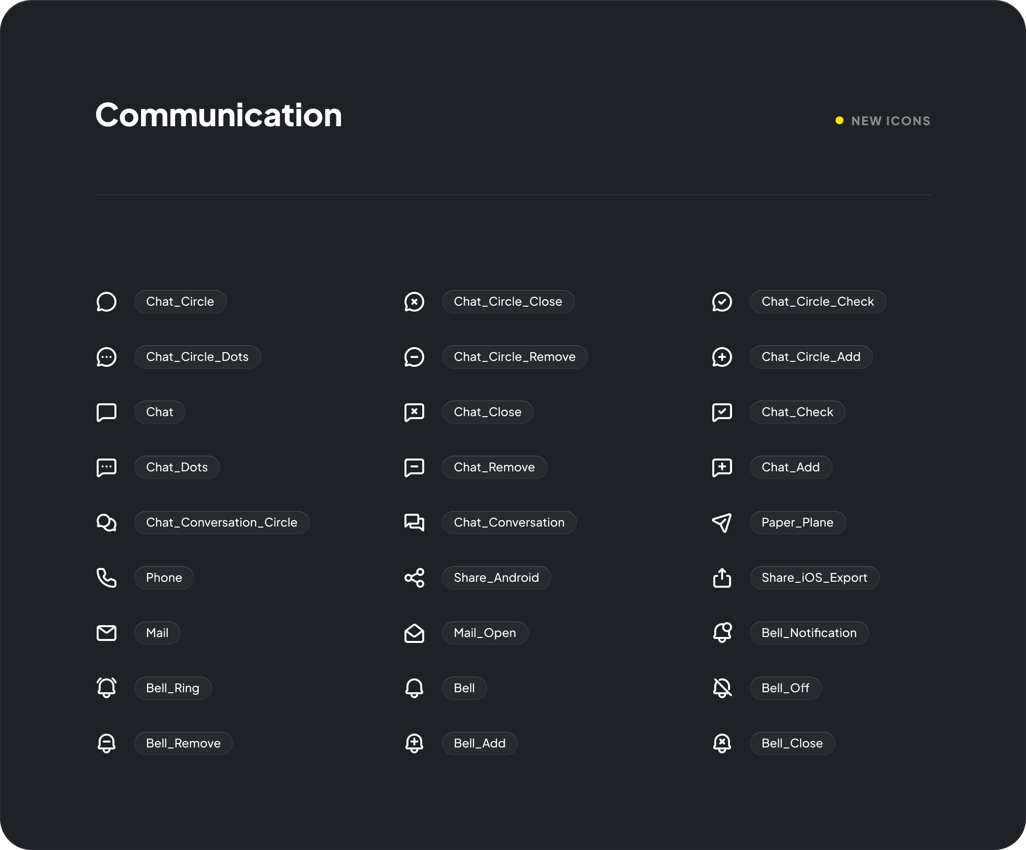Select the closed Mail envelope icon
The width and height of the screenshot is (1026, 850).
click(107, 633)
